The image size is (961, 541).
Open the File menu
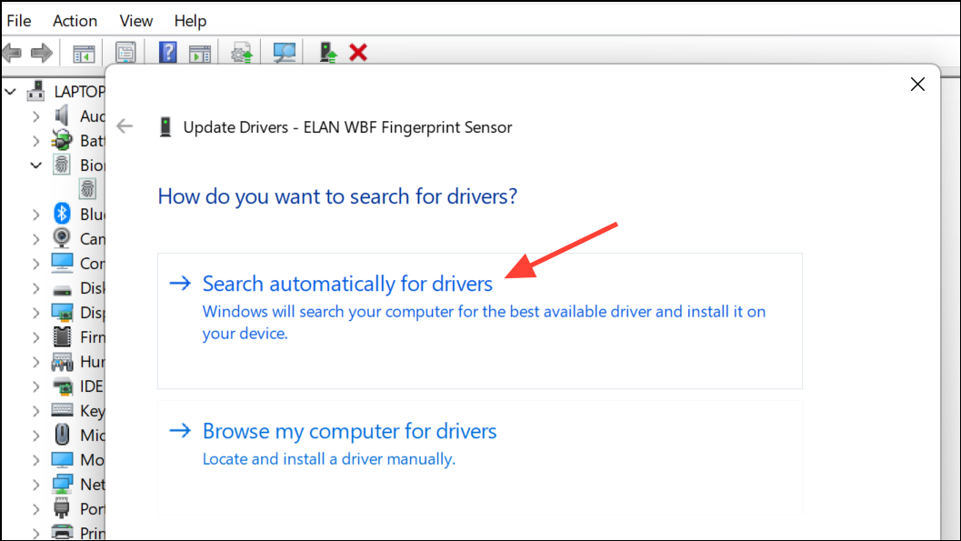point(19,20)
